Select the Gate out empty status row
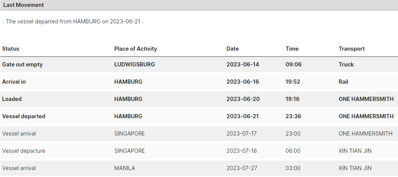Screen dimensions: 398x177 coord(199,65)
